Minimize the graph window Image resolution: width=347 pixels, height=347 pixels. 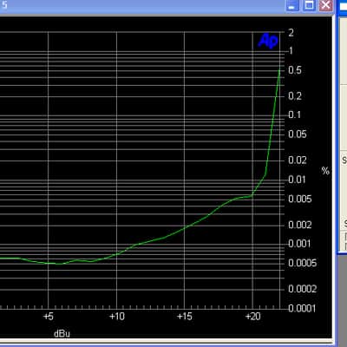point(292,5)
